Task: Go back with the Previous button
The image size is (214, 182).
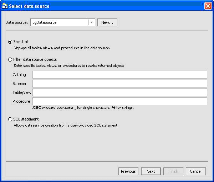Action: [128, 171]
